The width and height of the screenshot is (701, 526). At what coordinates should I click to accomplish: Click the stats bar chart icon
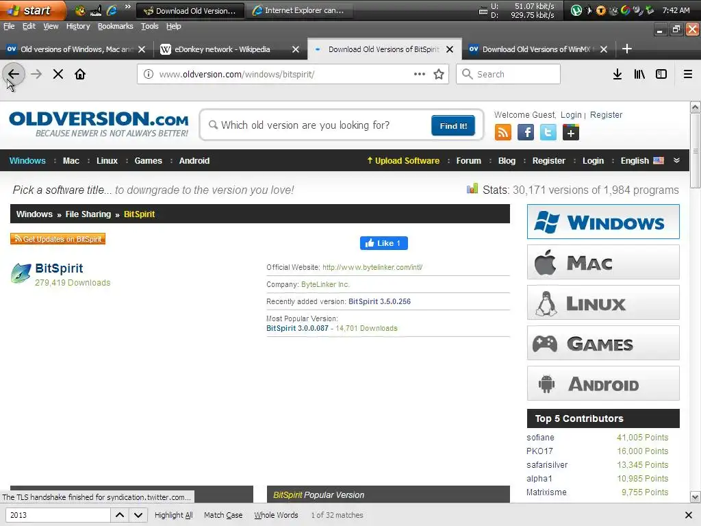(x=472, y=189)
